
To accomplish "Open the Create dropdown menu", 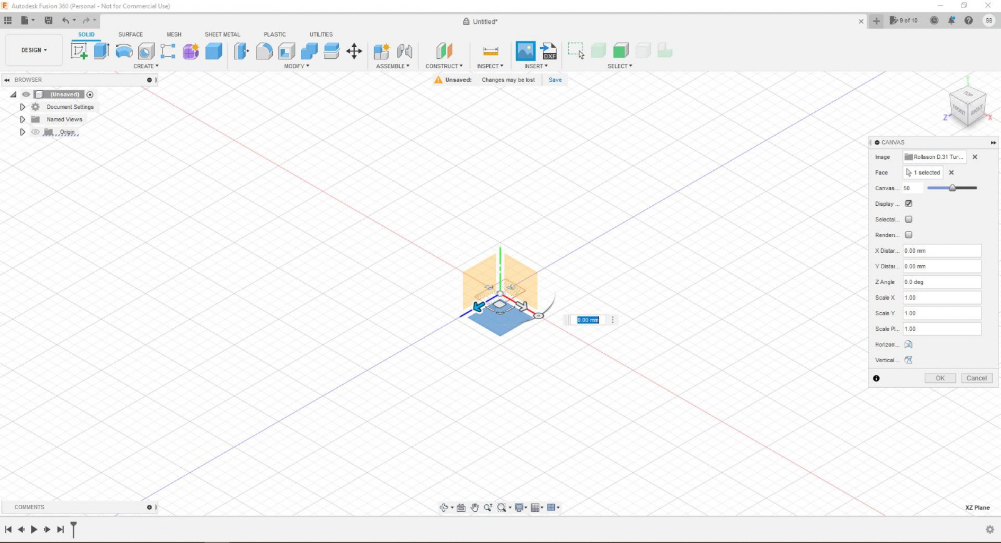I will 146,66.
